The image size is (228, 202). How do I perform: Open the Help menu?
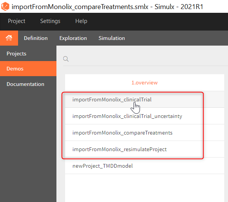point(81,21)
